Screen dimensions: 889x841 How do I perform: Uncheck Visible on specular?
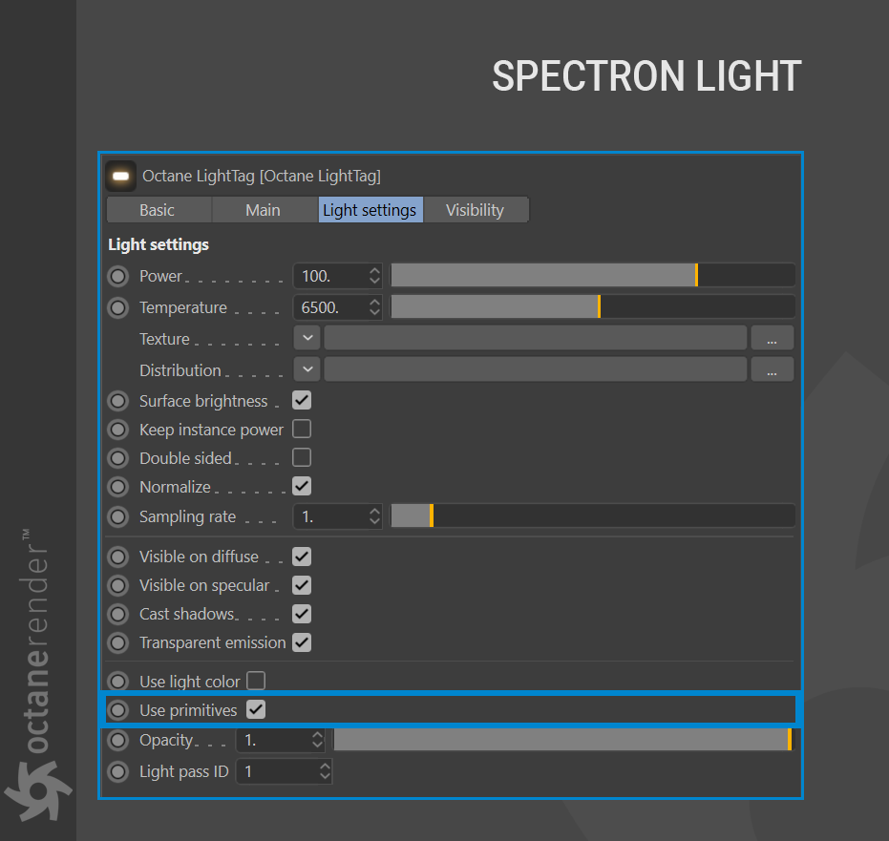pyautogui.click(x=302, y=585)
